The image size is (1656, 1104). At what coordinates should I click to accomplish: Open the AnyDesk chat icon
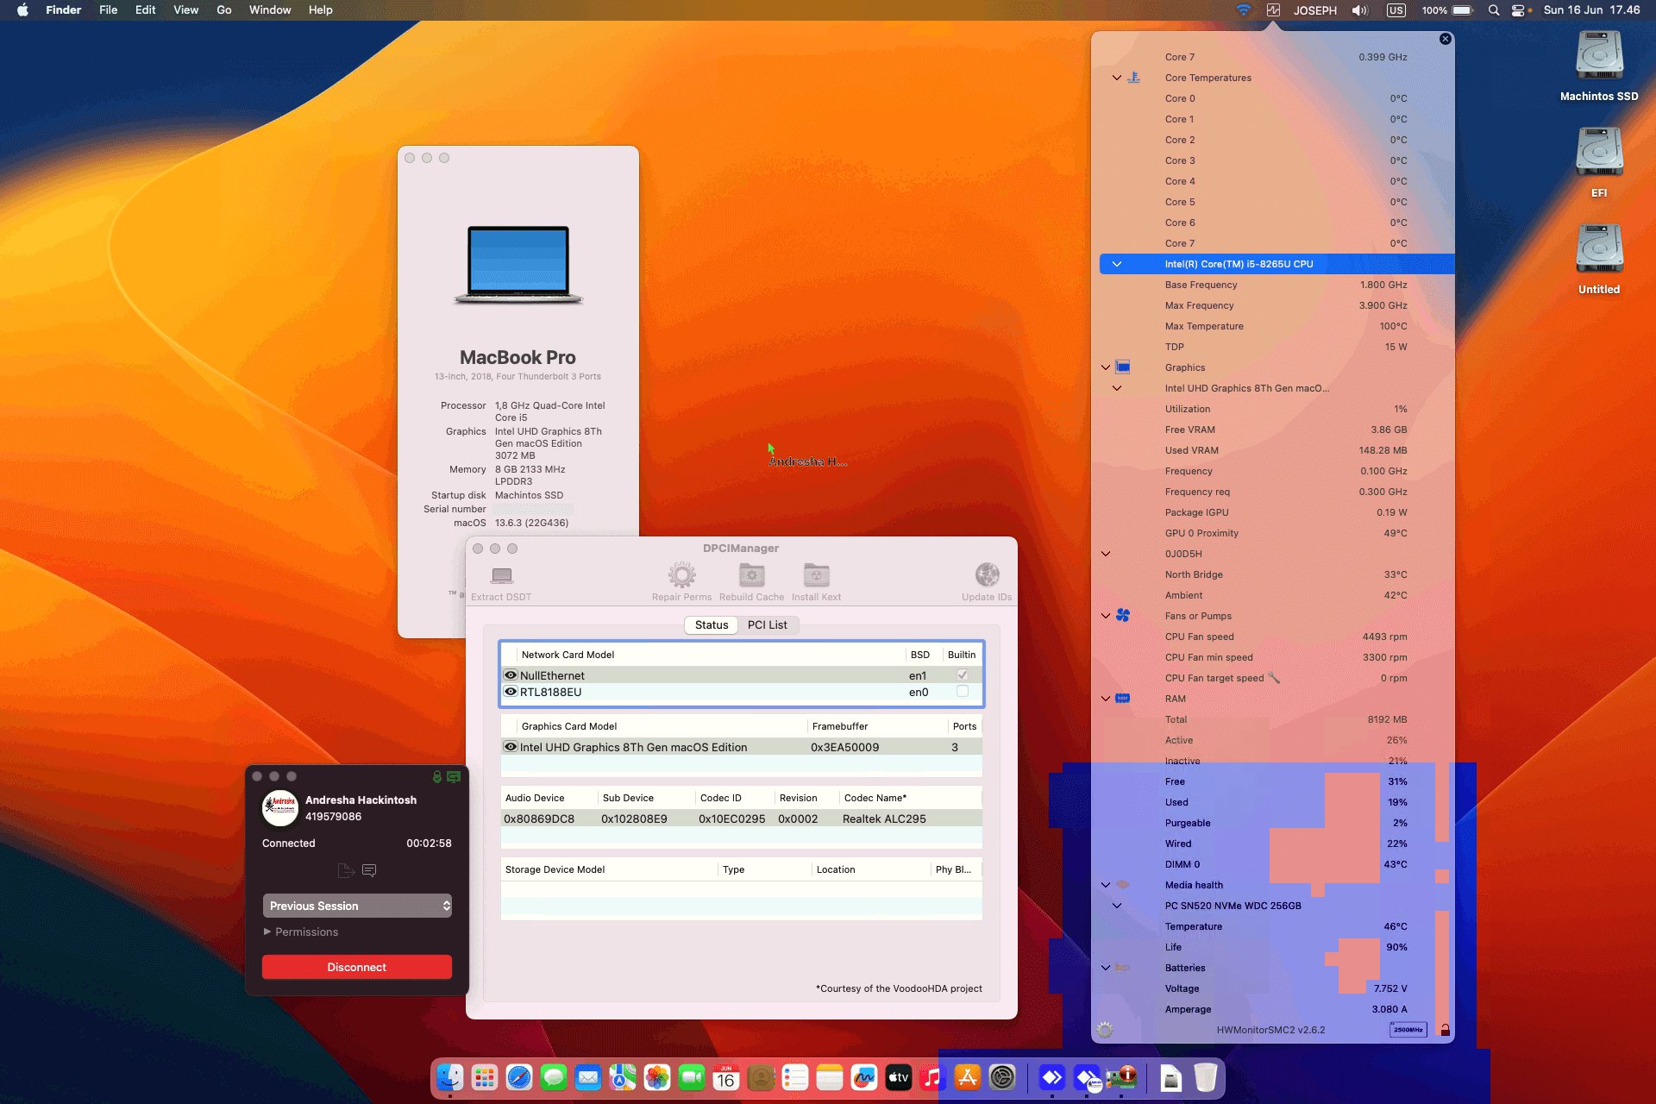click(x=369, y=871)
